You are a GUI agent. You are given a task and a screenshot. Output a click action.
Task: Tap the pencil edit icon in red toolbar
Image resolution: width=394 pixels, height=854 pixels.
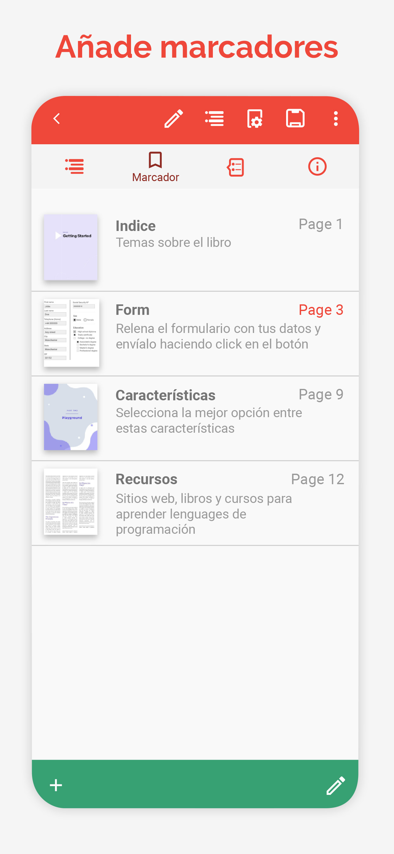pyautogui.click(x=174, y=119)
